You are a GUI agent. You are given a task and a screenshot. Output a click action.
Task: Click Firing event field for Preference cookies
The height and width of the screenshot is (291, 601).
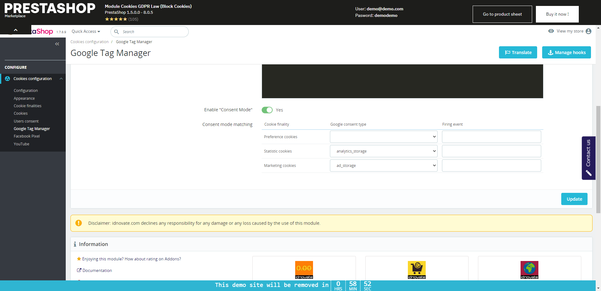click(491, 137)
